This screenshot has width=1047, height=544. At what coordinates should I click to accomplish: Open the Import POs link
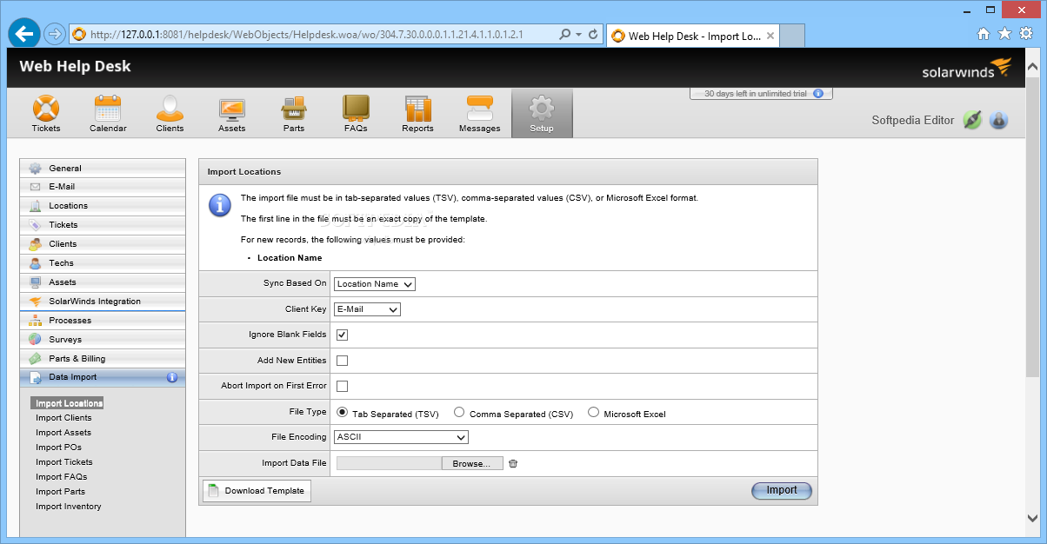[58, 448]
